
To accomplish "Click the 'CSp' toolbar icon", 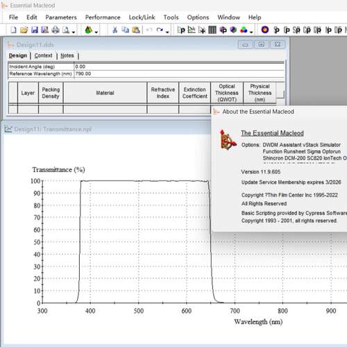I will click(307, 30).
